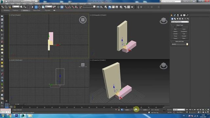Click the Cylinder primitive button

[175, 34]
